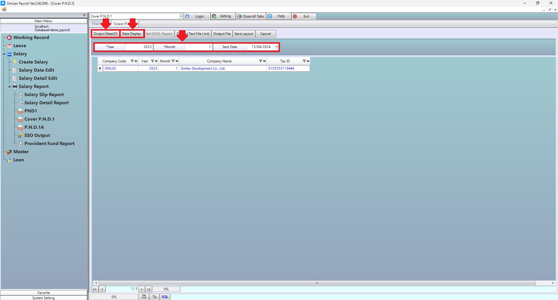558x300 pixels.
Task: Click the pin icon in Tax ID column
Action: pos(308,61)
